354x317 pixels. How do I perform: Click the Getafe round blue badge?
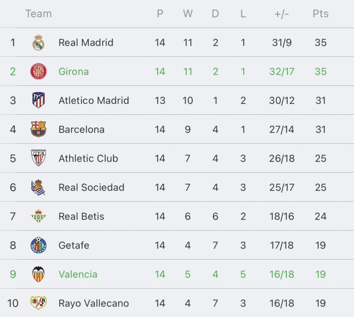(38, 245)
